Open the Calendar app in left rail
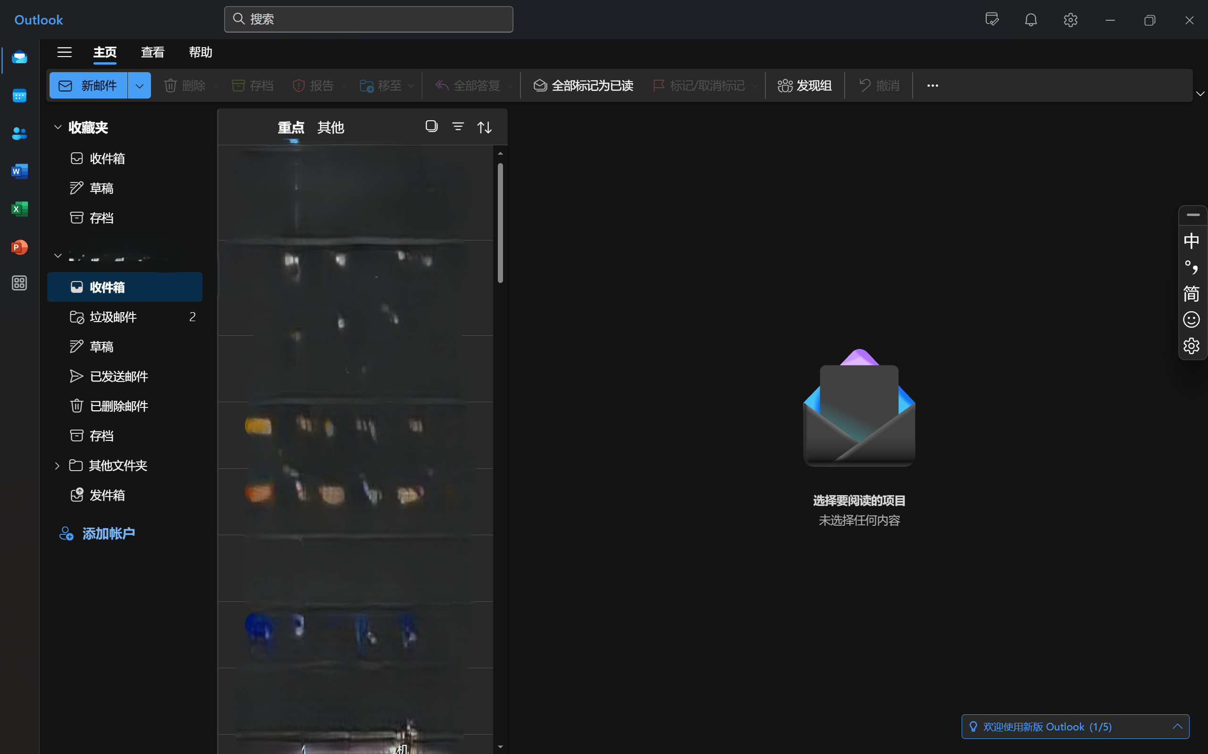 19,95
